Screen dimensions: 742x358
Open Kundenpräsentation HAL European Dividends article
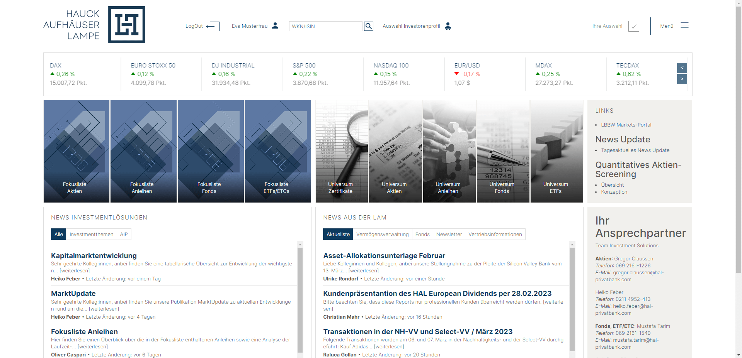(437, 294)
